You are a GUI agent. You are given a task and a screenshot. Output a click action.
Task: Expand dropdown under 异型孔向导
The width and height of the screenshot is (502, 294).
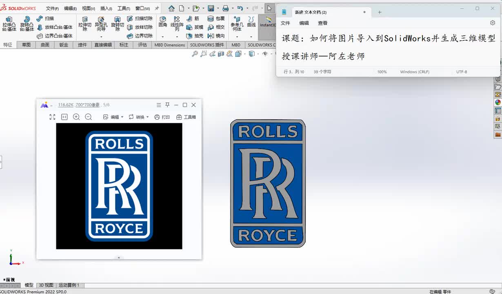point(101,37)
